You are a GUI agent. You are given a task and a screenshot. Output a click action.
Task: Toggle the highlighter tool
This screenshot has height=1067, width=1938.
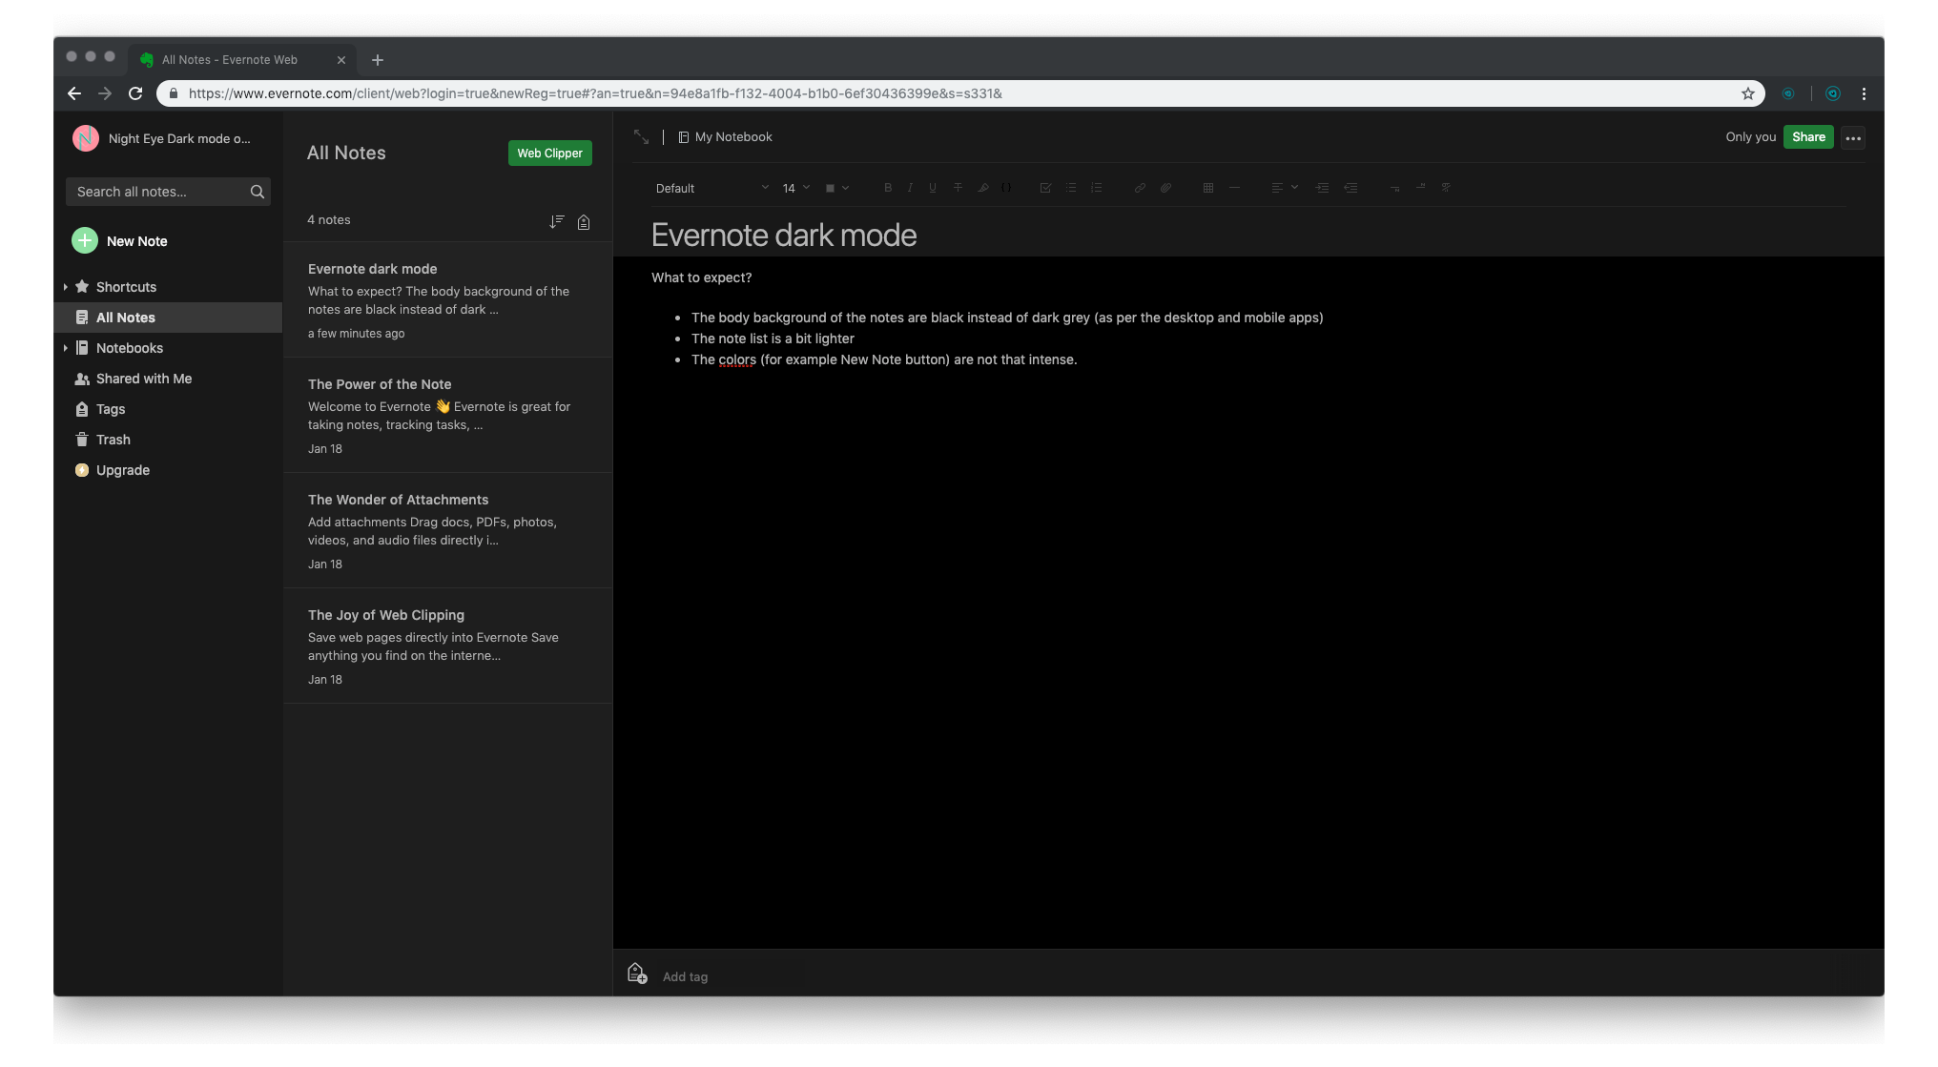pos(983,188)
